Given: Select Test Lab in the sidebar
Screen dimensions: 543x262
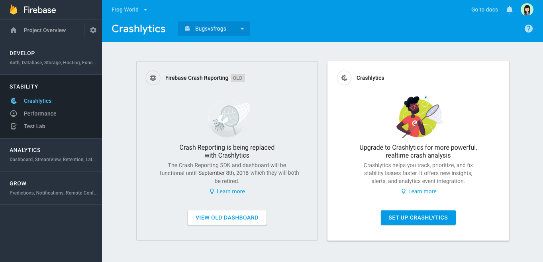Looking at the screenshot, I should pyautogui.click(x=34, y=126).
